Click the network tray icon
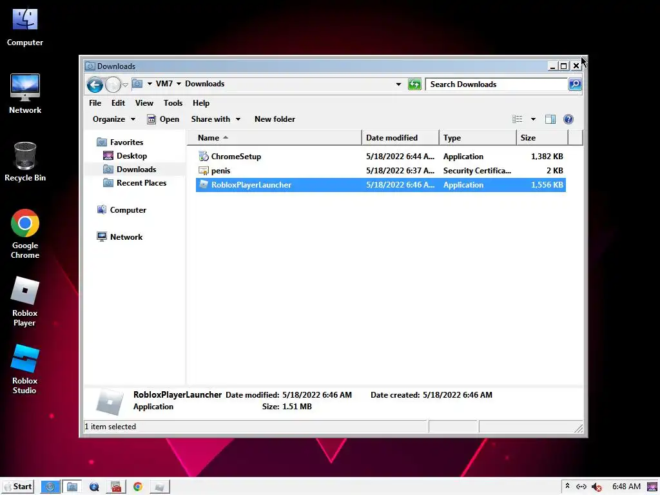Viewport: 660px width, 495px height. [581, 487]
